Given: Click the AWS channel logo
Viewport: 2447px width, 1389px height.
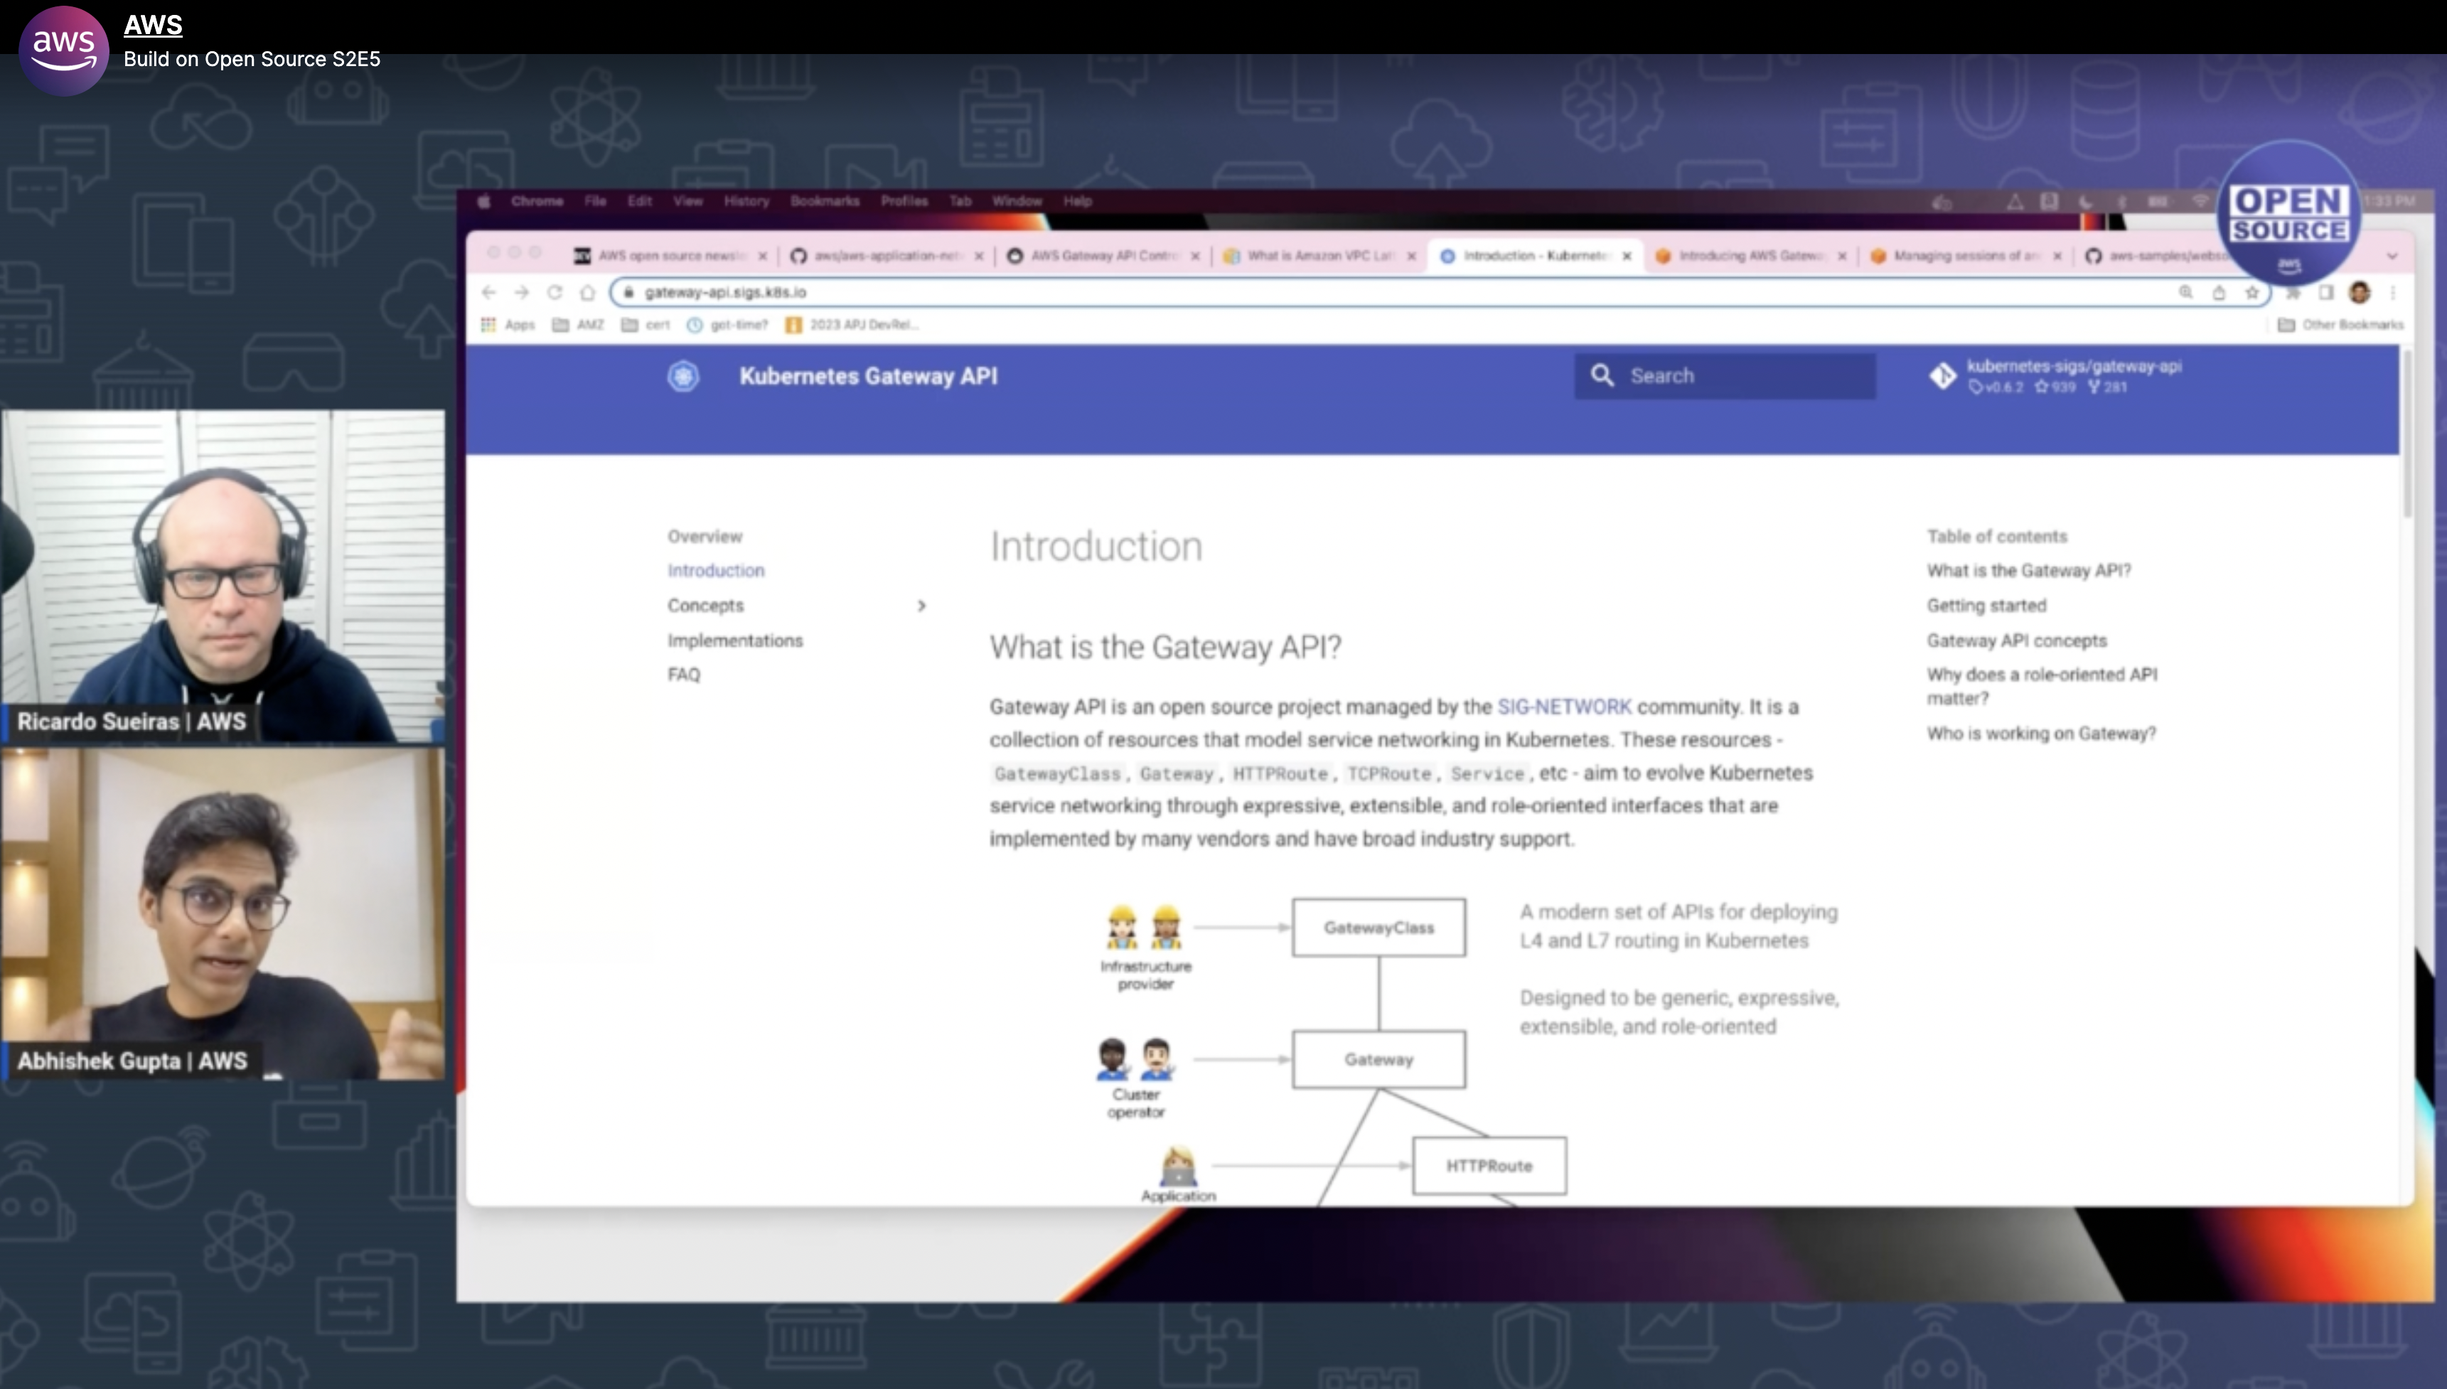Looking at the screenshot, I should point(64,50).
